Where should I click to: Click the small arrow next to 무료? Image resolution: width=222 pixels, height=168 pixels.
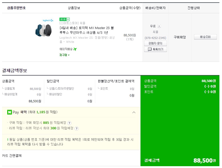159,26
